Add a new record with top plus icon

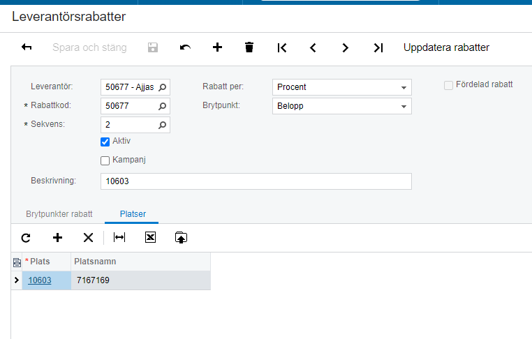[x=217, y=47]
